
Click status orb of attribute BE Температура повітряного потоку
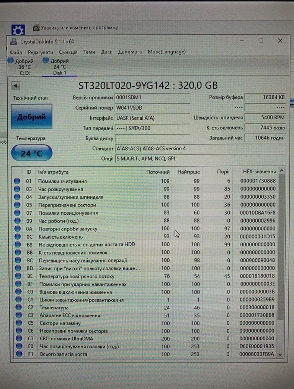(x=18, y=276)
